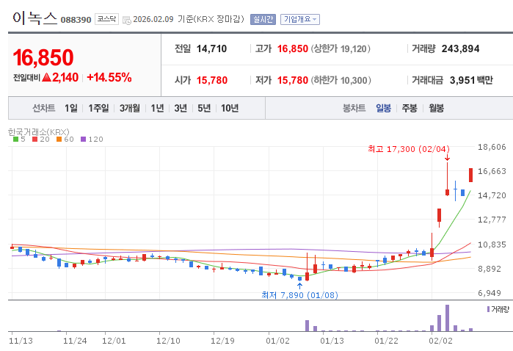The width and height of the screenshot is (513, 351).
Task: Click the 최고 17,300 (02/04) high label
Action: (409, 149)
